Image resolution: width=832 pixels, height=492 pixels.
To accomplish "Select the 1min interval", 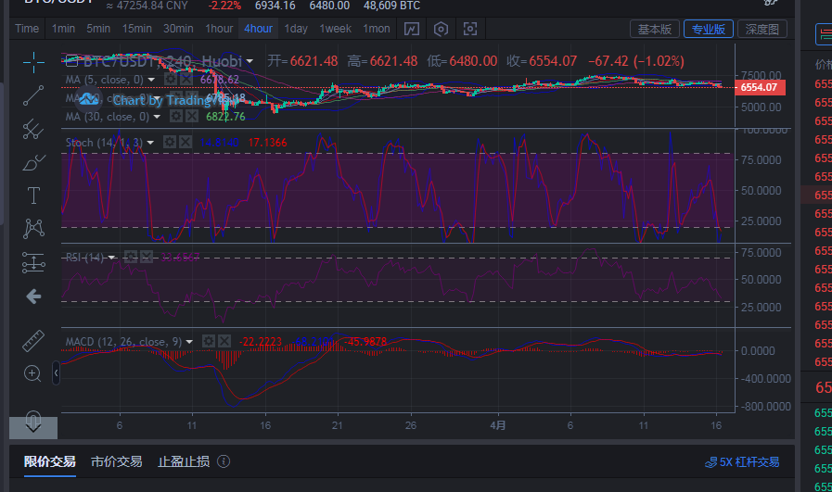I will pyautogui.click(x=63, y=29).
